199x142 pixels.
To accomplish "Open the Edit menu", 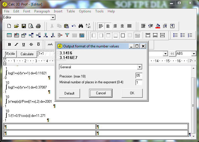I will pos(16,11).
